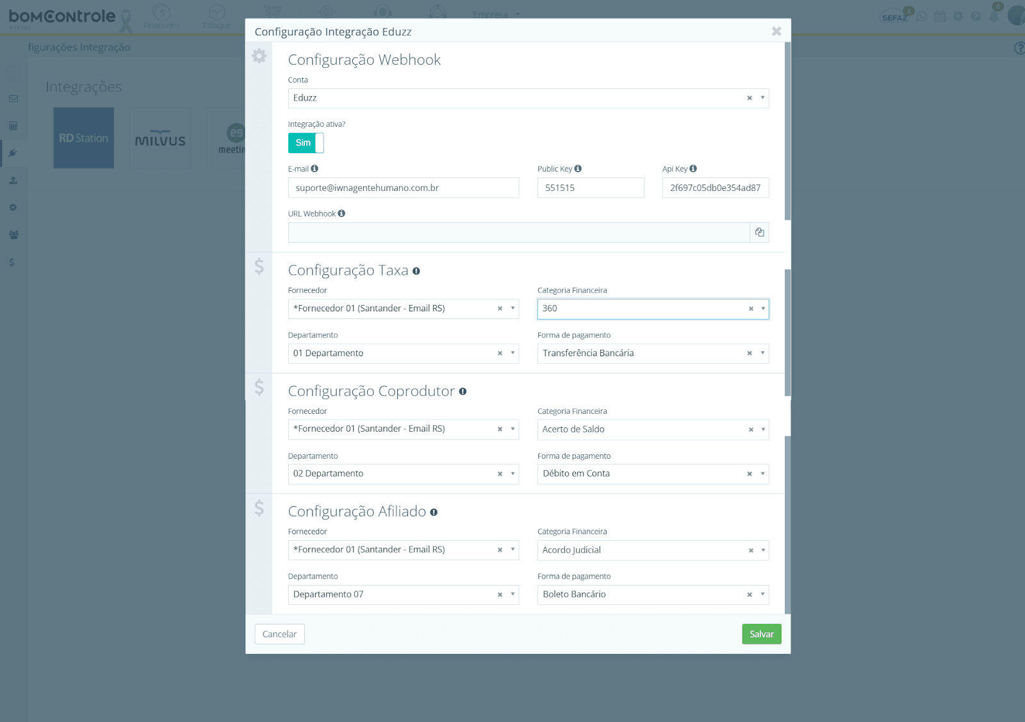Click the bomcontrole logo
The height and width of the screenshot is (722, 1025).
(62, 17)
